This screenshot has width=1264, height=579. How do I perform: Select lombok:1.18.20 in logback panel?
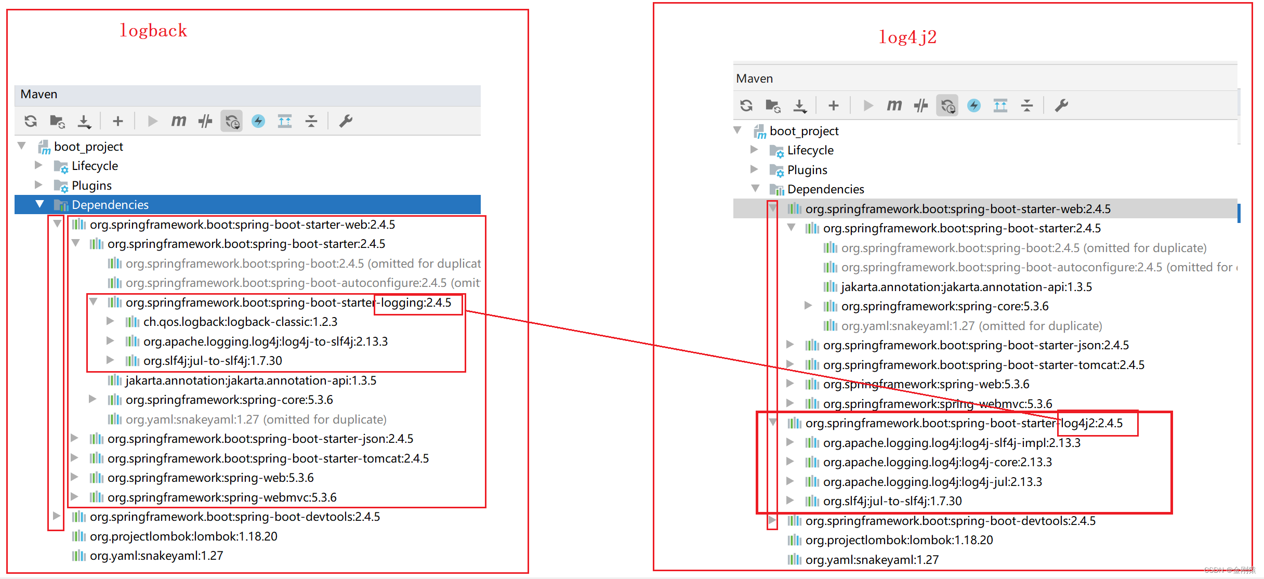183,536
